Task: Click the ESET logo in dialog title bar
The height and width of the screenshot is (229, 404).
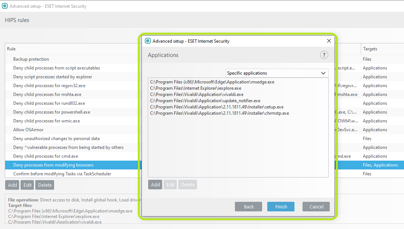Action: click(148, 41)
